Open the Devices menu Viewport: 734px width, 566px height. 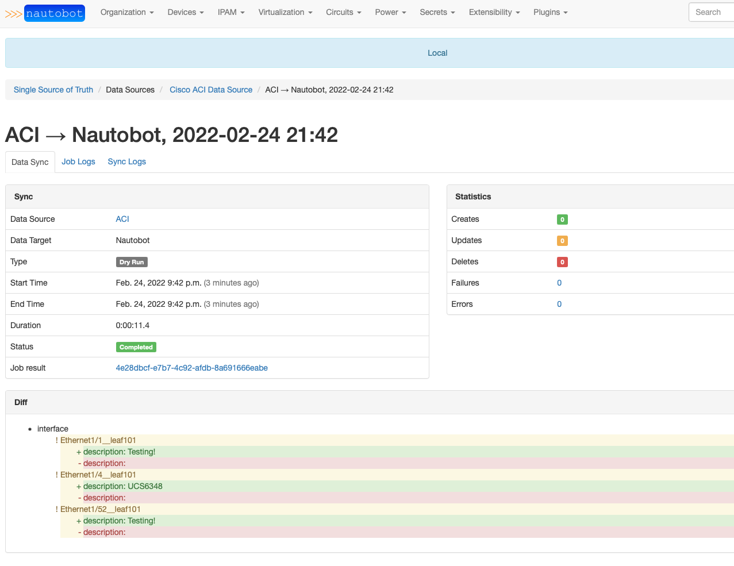tap(186, 12)
